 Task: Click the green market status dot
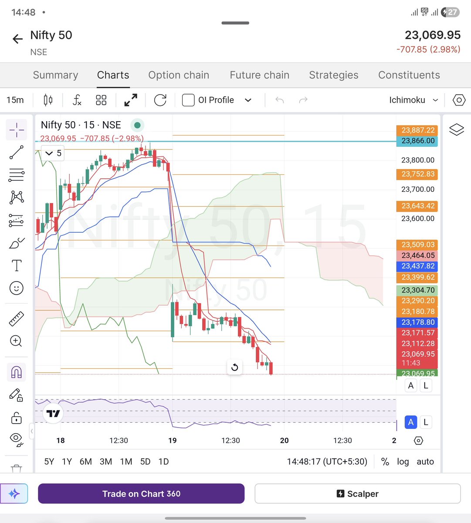point(137,126)
